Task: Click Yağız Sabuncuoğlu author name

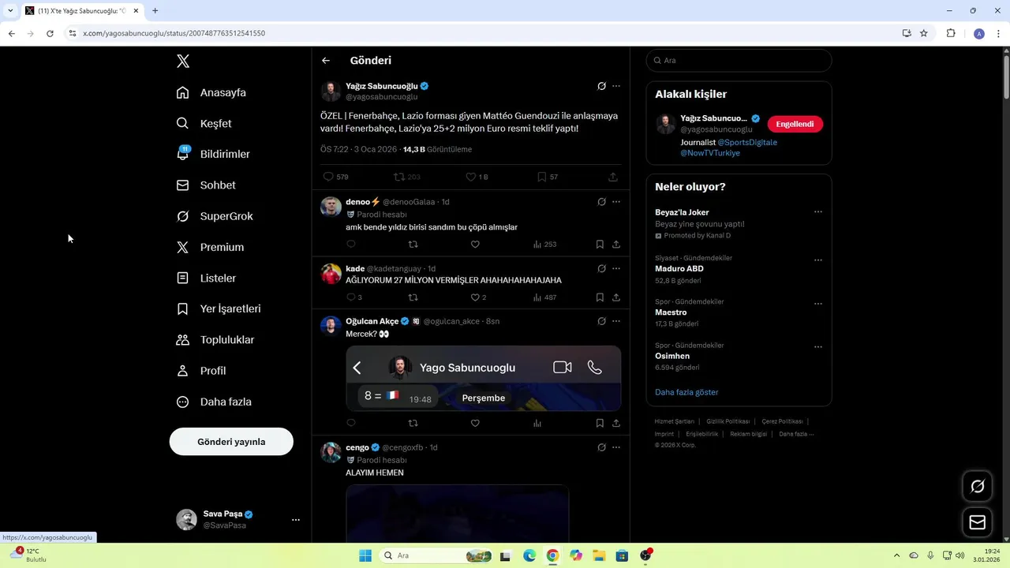Action: 382,86
